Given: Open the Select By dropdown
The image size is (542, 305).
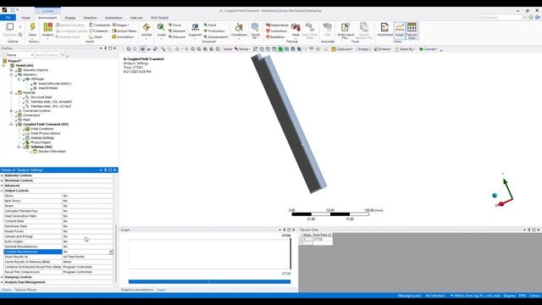Looking at the screenshot, I should [405, 49].
